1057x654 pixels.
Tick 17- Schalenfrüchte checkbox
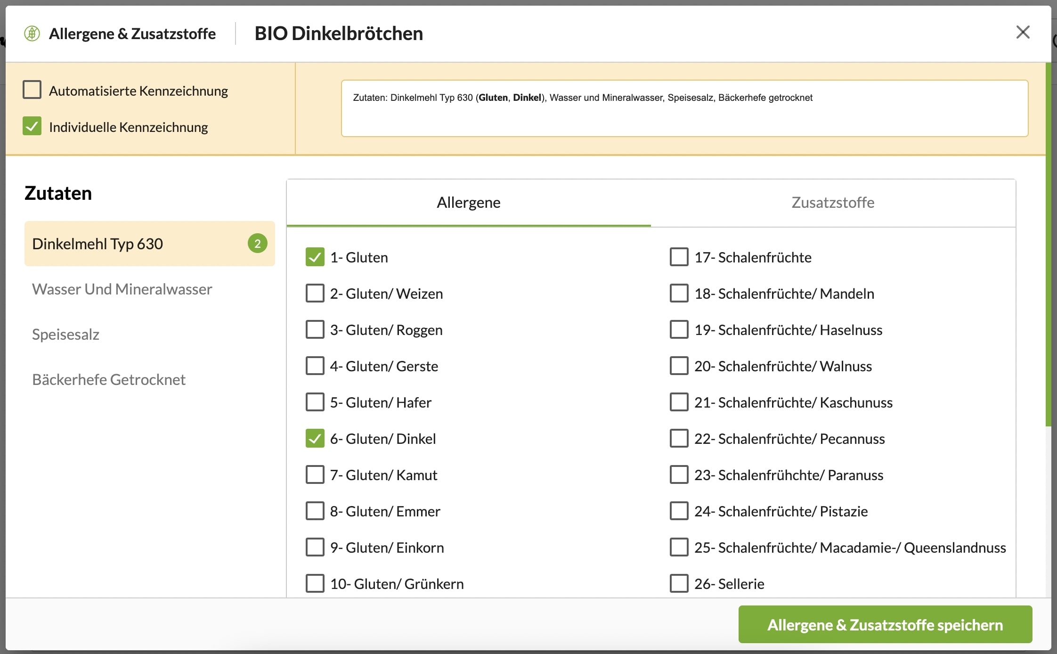pyautogui.click(x=679, y=257)
